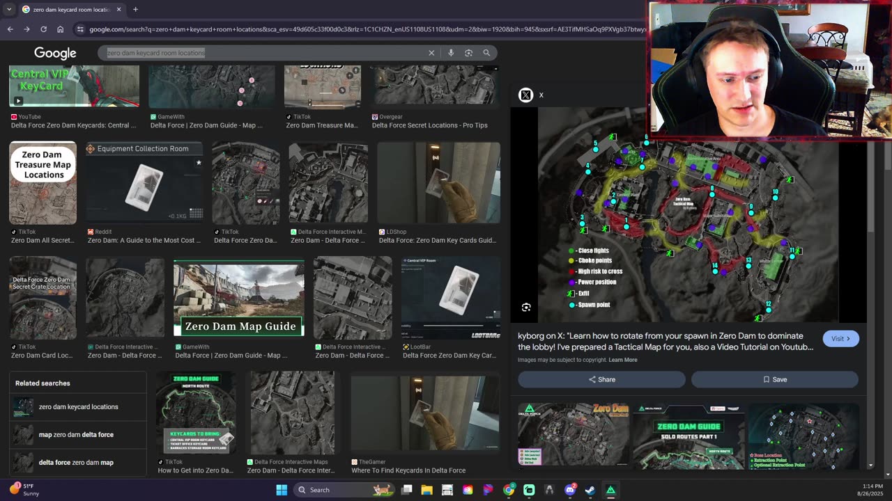Screen dimensions: 892x501
Task: Open the Zero Dam Treasure Map Locations thumbnail
Action: (x=43, y=183)
